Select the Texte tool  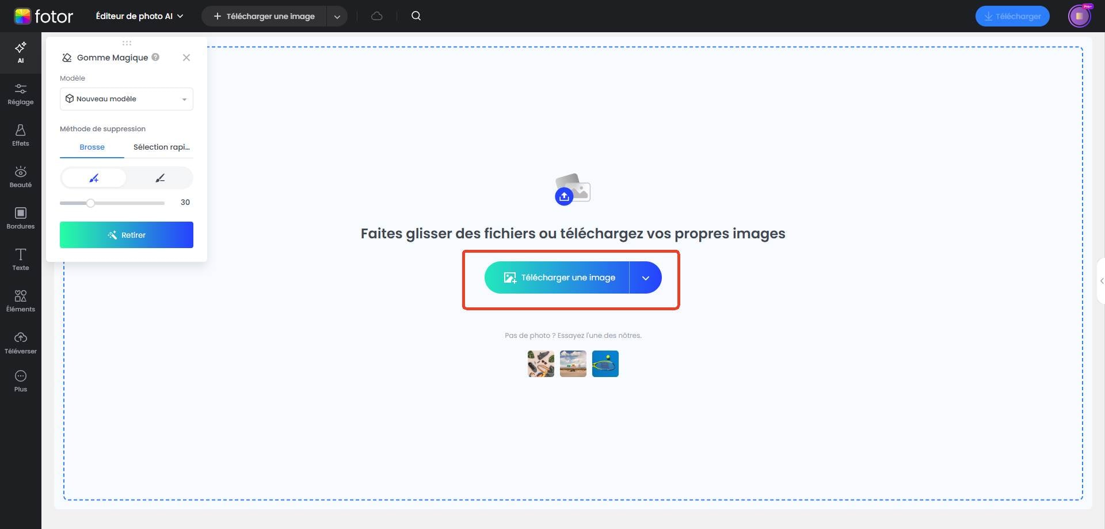point(20,258)
